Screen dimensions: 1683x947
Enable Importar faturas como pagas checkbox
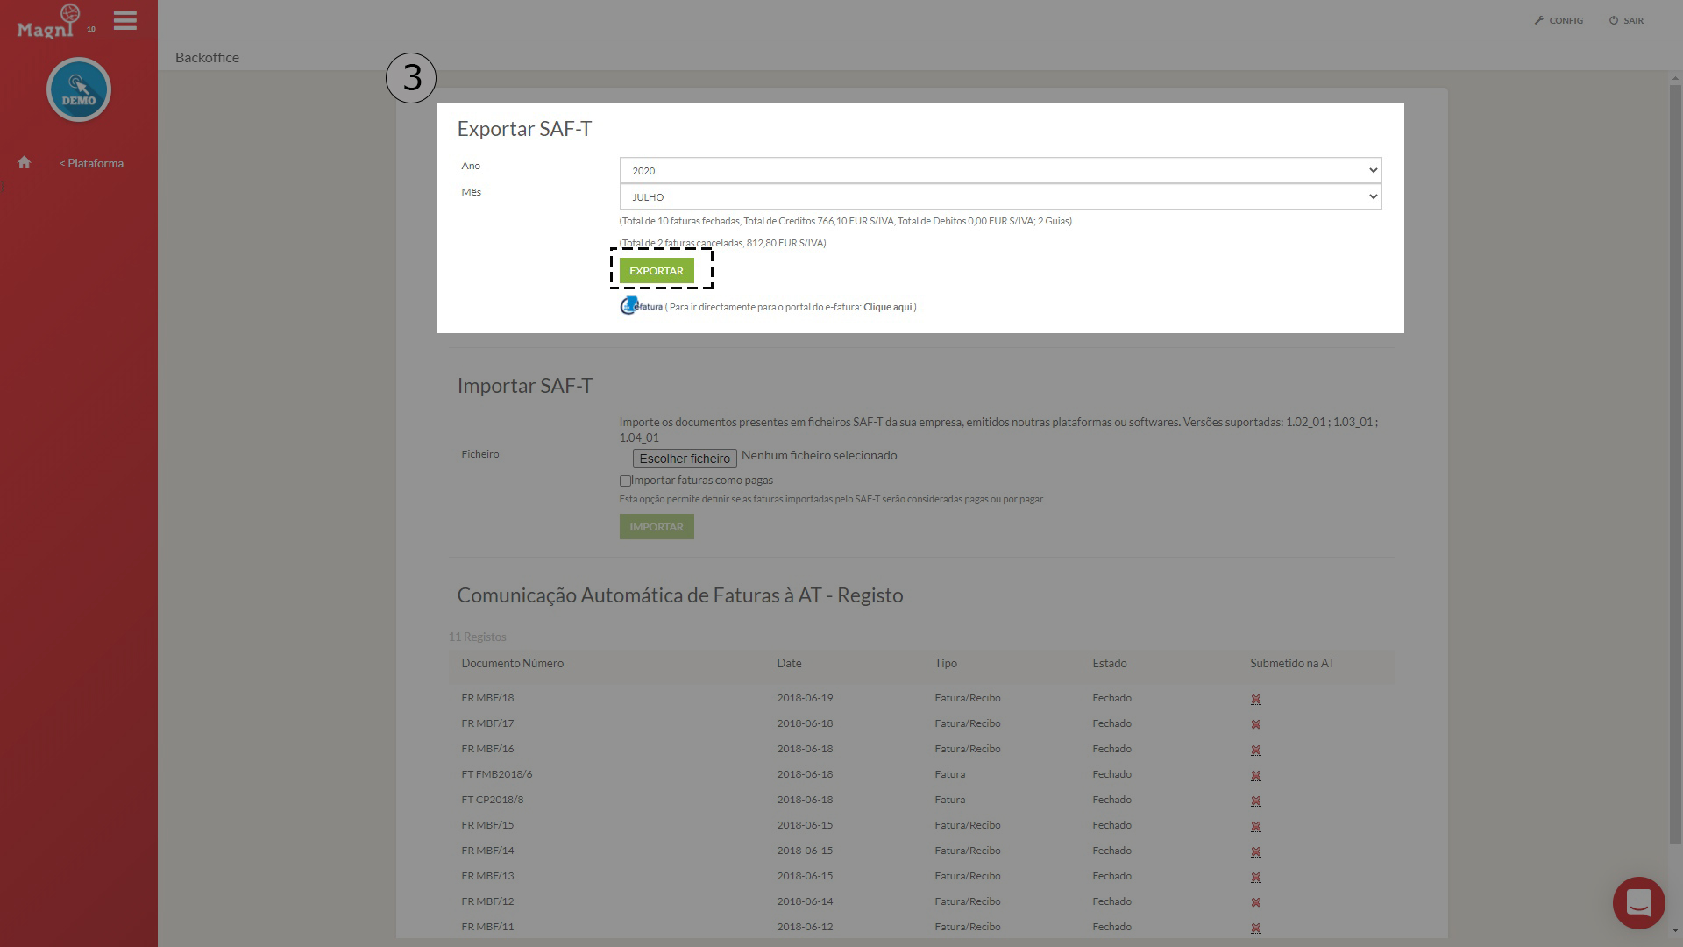point(625,481)
